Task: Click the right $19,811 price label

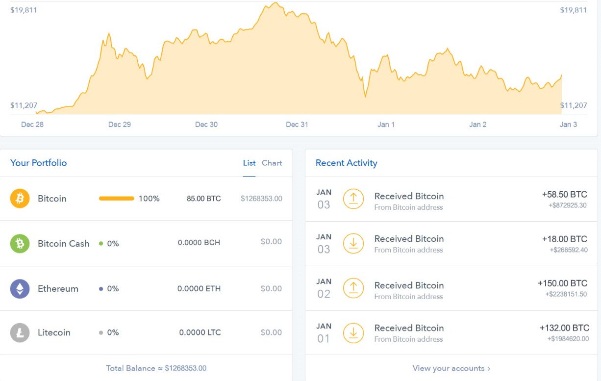Action: [574, 10]
